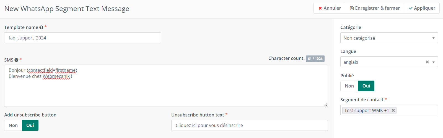Click the checkmark icon on Appliquer
This screenshot has height=138, width=443.
tap(411, 8)
